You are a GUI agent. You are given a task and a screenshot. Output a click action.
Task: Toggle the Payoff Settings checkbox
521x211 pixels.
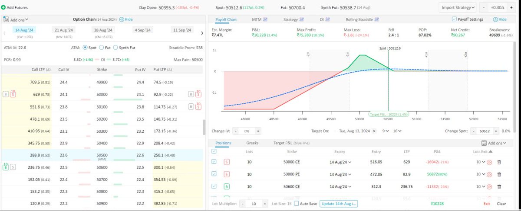click(x=454, y=19)
